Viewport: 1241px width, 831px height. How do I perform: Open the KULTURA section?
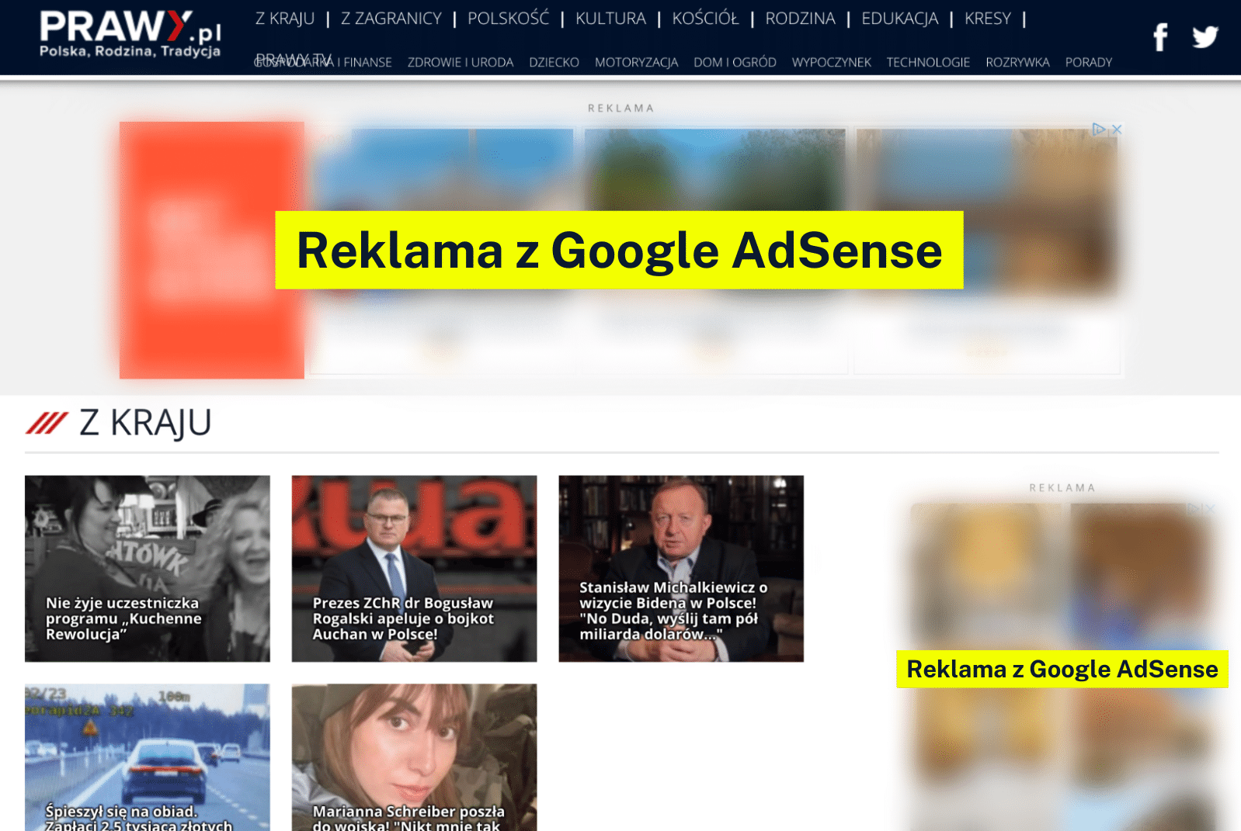[x=610, y=19]
